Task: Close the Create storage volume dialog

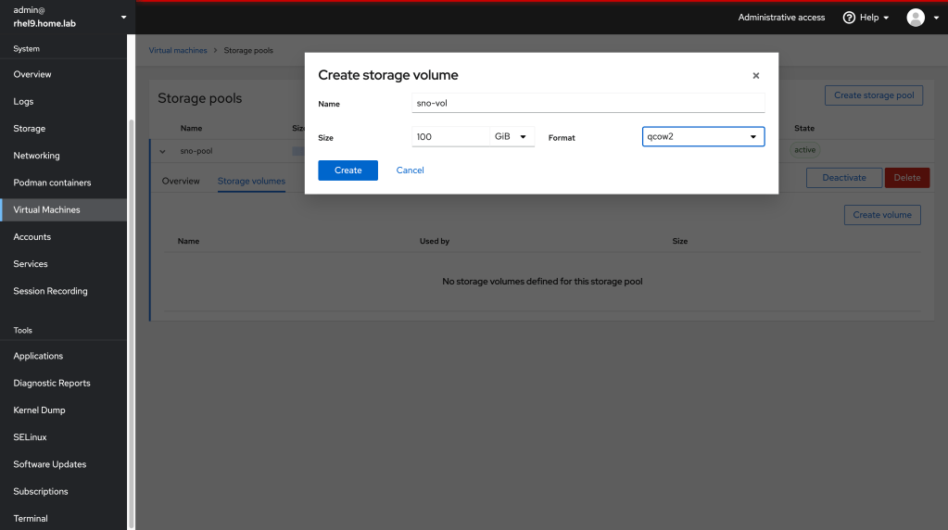Action: 755,76
